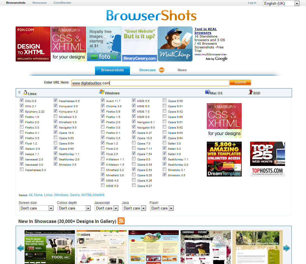
Task: Open the Screen size dropdown
Action: click(36, 208)
